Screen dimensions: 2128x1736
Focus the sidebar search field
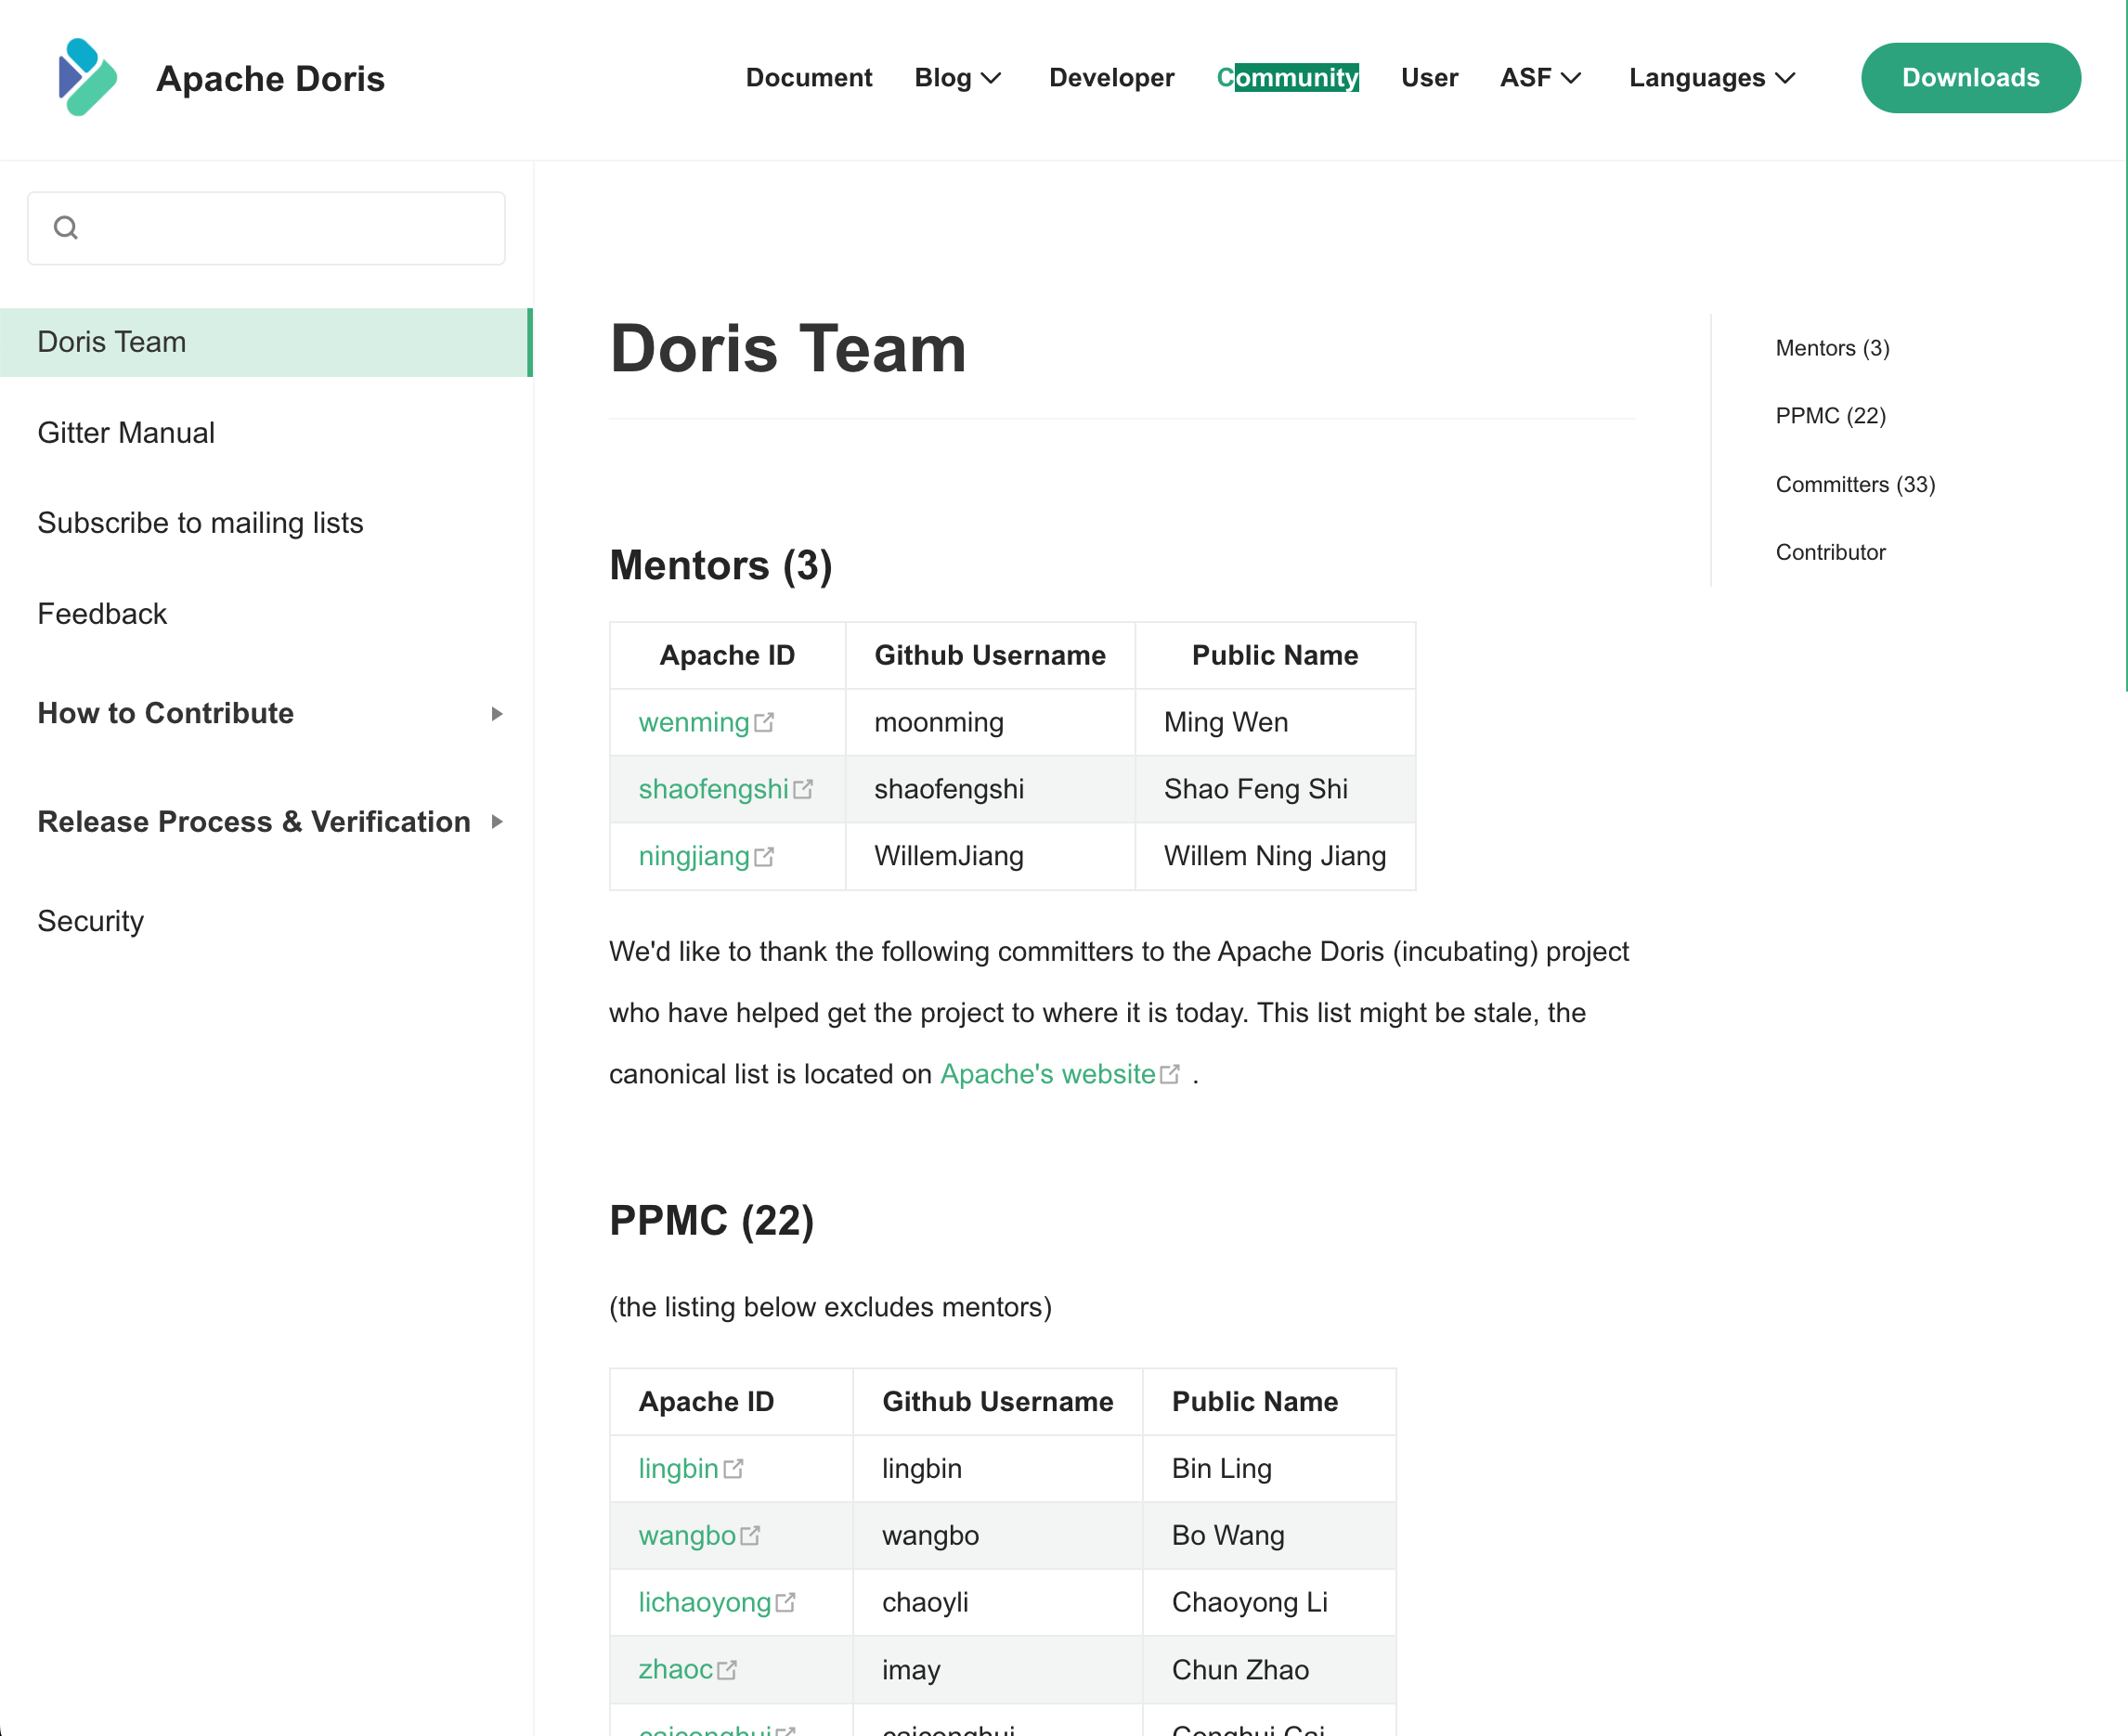(x=266, y=228)
